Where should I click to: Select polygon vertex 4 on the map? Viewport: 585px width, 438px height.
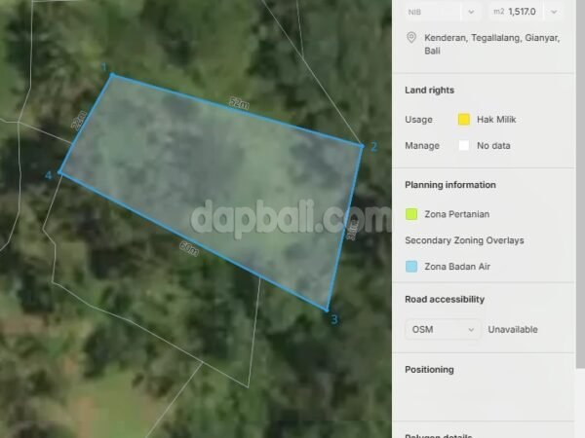tap(60, 173)
